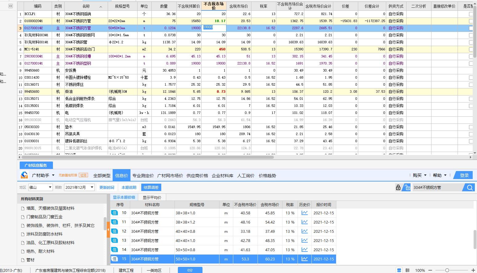This screenshot has width=477, height=273.
Task: Switch to 价格趋势 tab
Action: (x=267, y=176)
